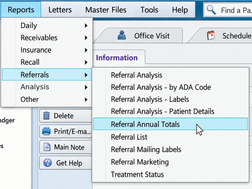
Task: Select Insurance in the Reports menu
Action: point(47,50)
